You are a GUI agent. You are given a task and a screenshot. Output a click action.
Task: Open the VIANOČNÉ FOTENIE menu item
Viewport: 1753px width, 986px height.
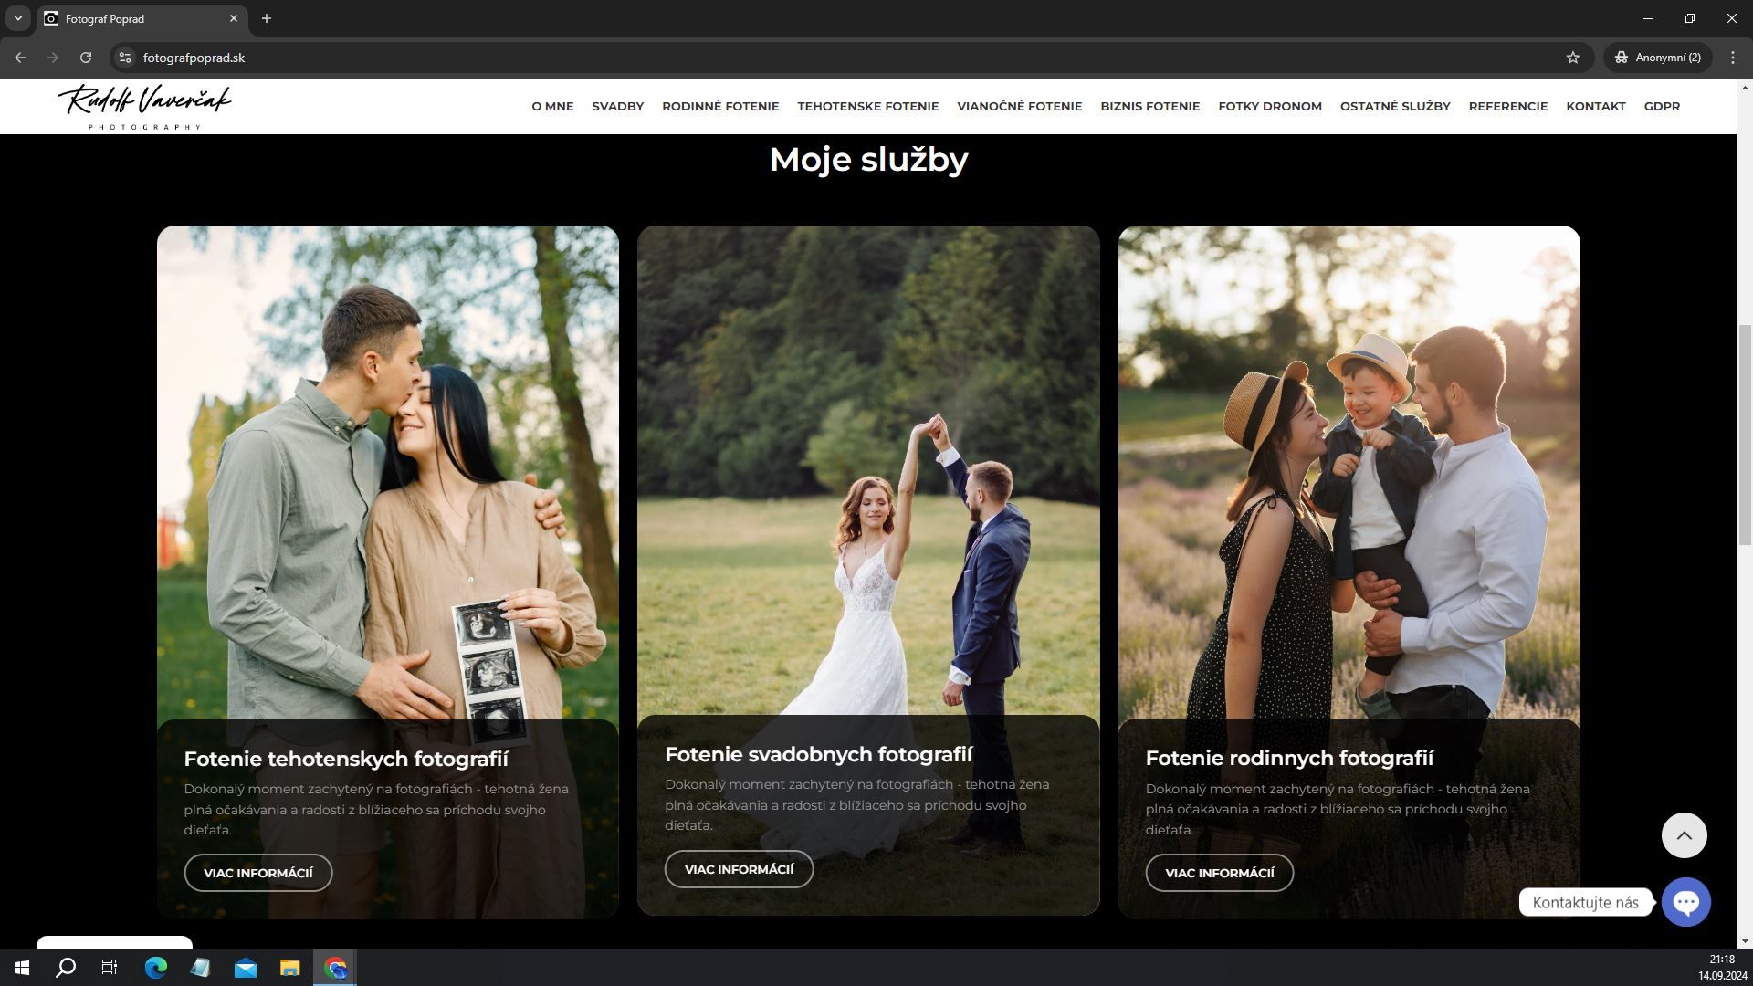1020,107
